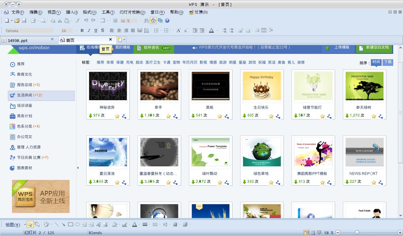Click the Help question mark icon
Image resolution: width=403 pixels, height=236 pixels.
tap(167, 21)
